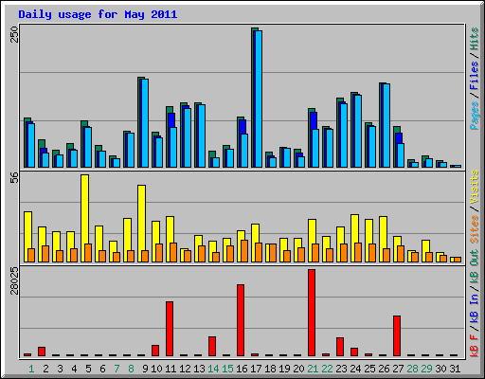Click the green 'kB Out' legend label
Image resolution: width=485 pixels, height=379 pixels.
click(x=474, y=267)
